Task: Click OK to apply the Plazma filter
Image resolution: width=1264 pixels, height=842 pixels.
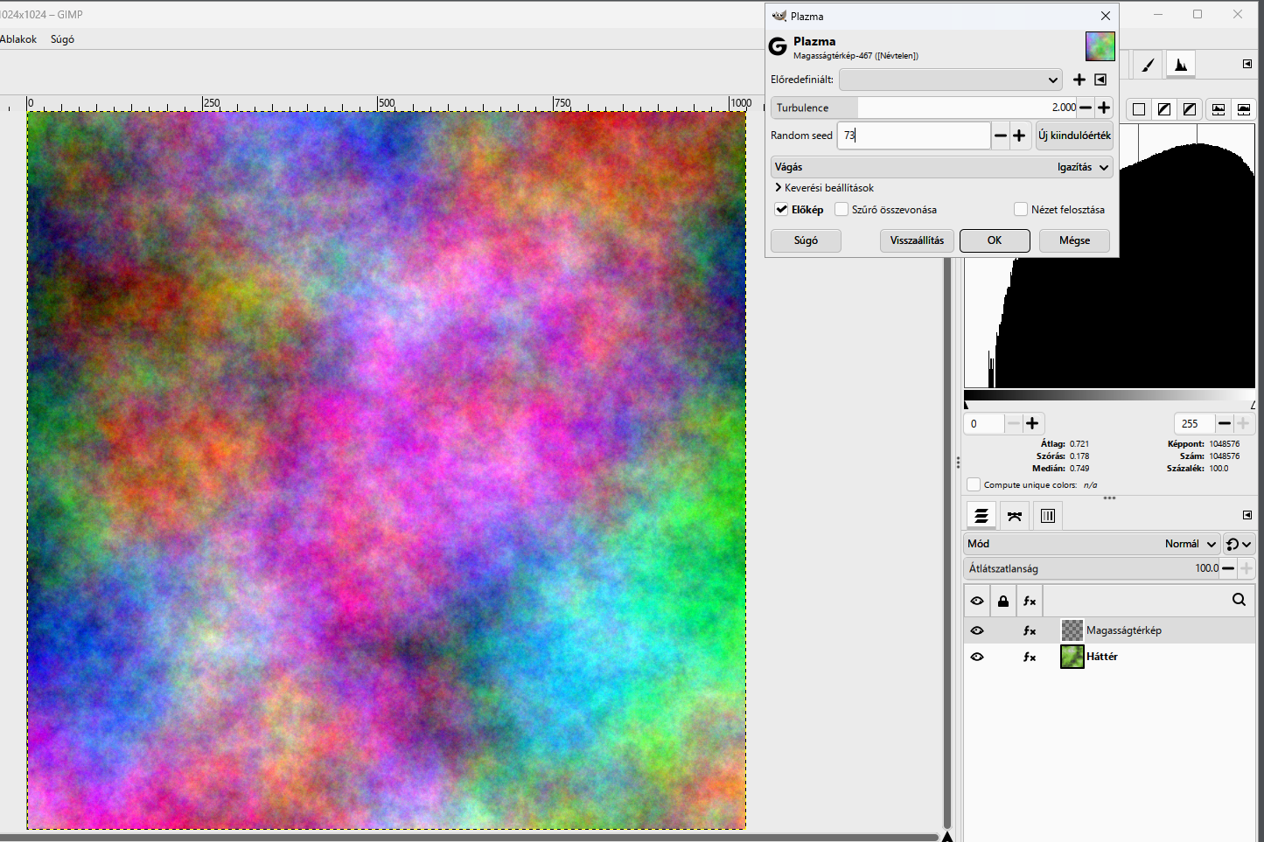Action: 995,240
